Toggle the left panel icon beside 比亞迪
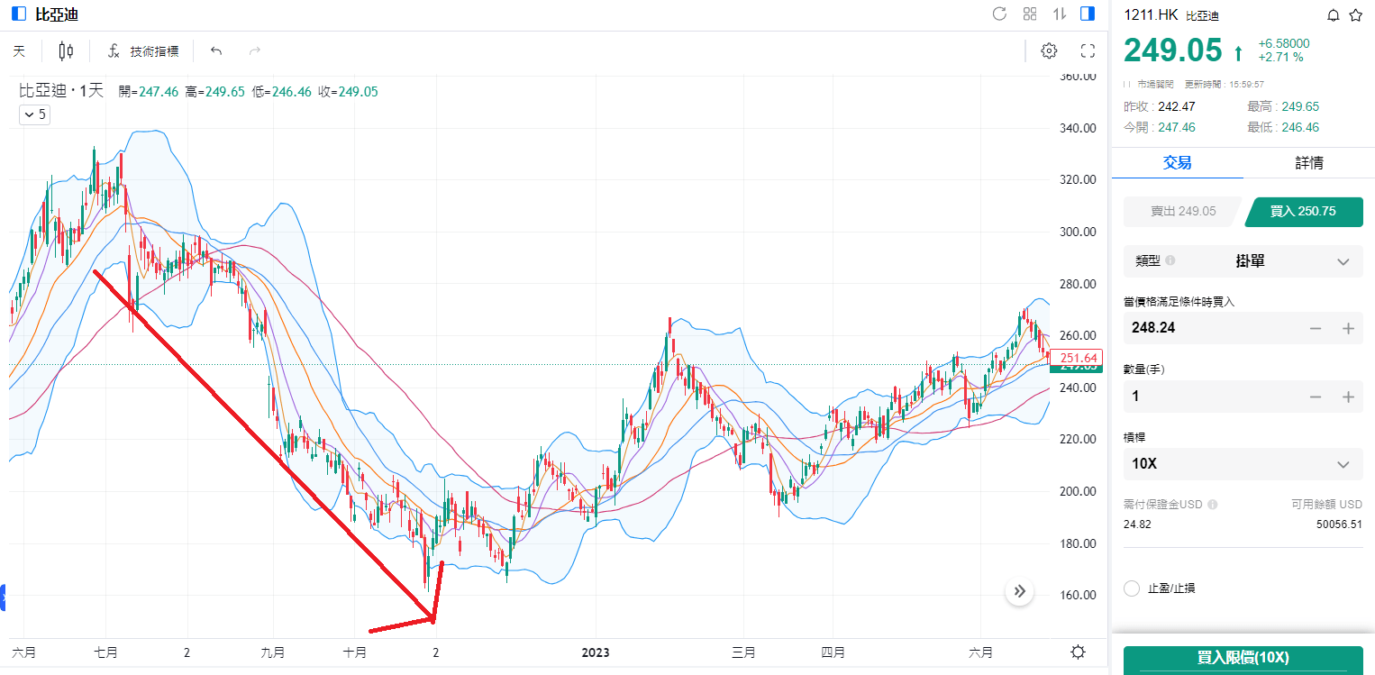 click(x=18, y=14)
